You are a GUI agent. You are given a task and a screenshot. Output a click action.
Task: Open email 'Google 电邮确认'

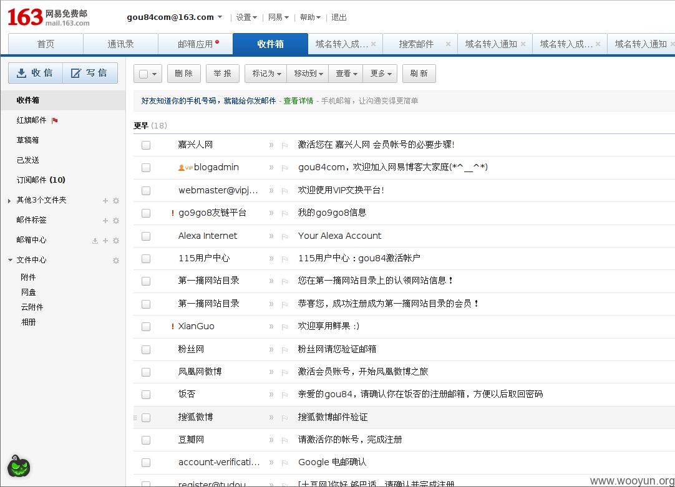pos(332,462)
